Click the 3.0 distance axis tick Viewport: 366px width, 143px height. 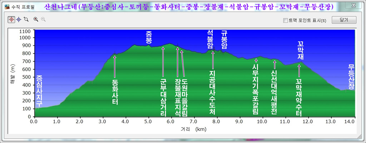pos(102,121)
